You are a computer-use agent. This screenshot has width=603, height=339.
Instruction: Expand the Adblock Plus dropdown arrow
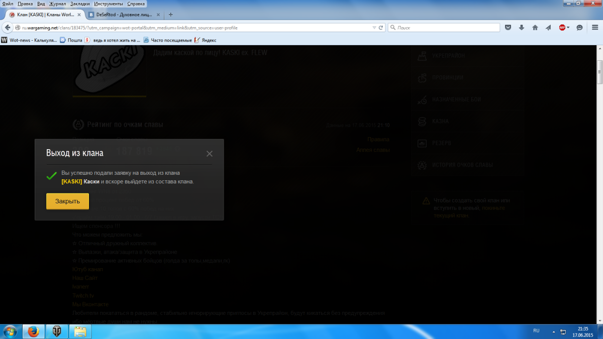tap(568, 28)
